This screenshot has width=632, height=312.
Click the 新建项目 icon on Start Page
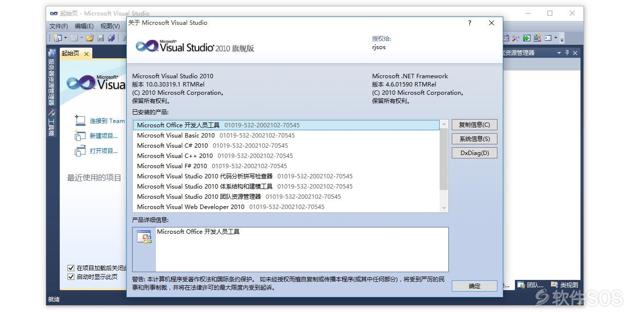[80, 136]
